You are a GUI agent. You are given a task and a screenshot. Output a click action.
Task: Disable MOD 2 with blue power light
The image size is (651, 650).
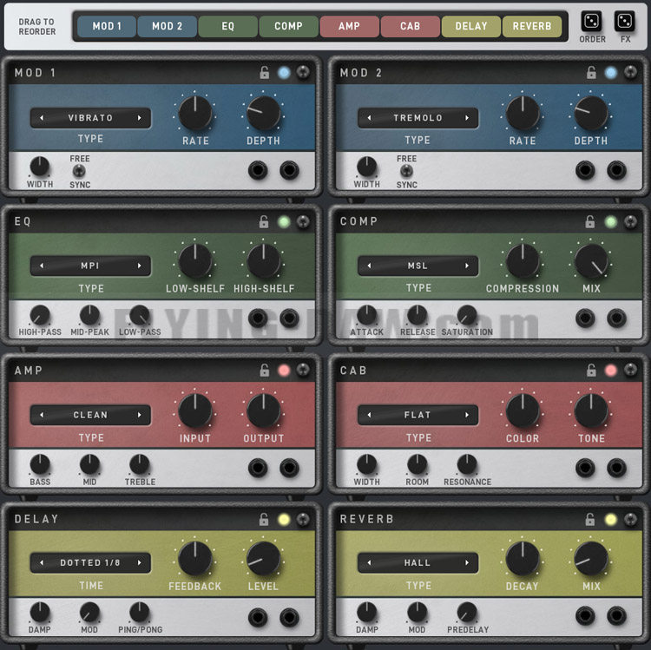[611, 73]
